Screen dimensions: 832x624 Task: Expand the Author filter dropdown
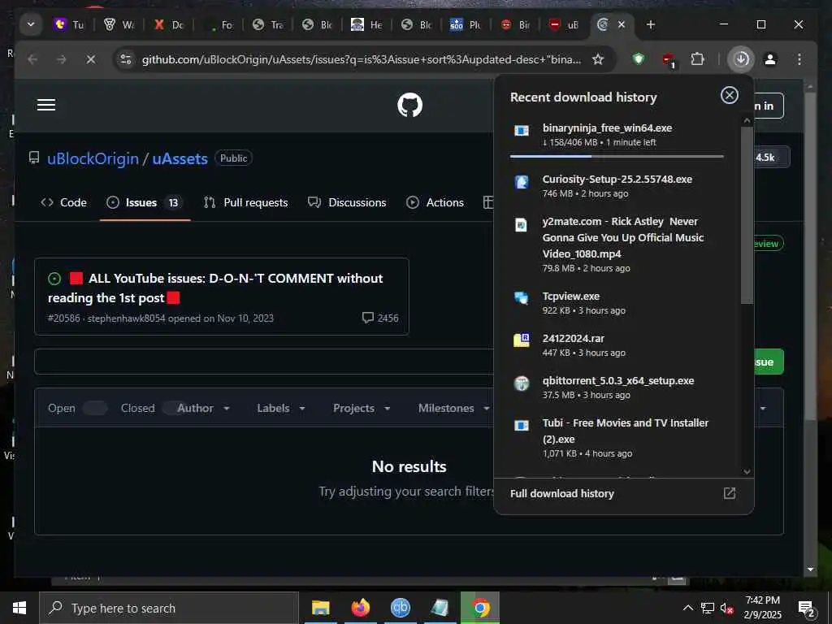coord(203,408)
